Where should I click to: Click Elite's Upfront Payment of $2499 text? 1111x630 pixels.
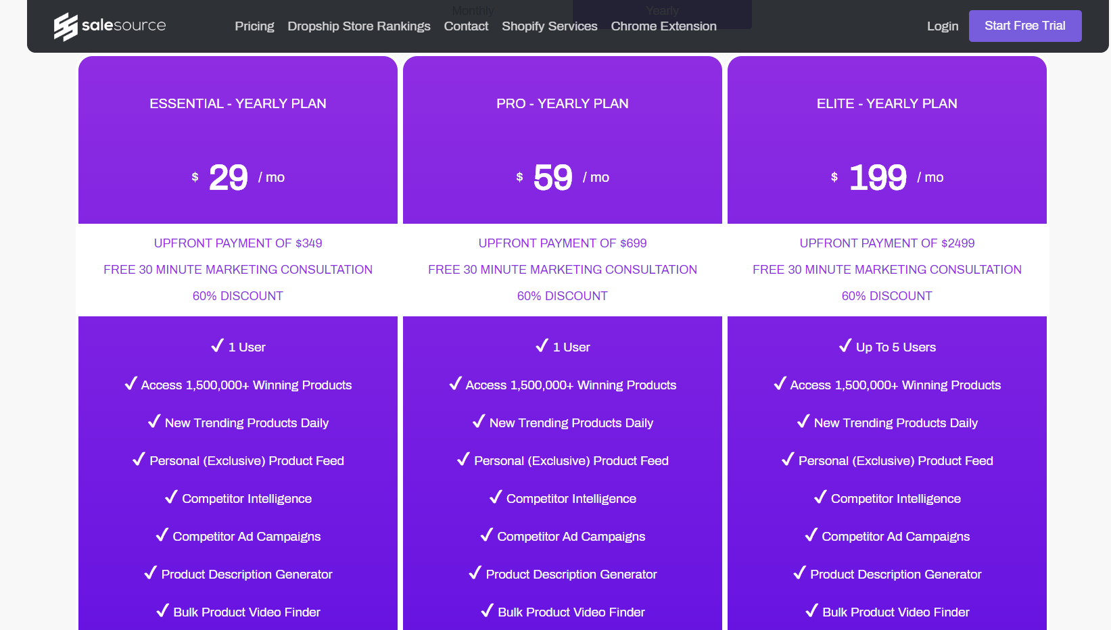[x=887, y=243]
